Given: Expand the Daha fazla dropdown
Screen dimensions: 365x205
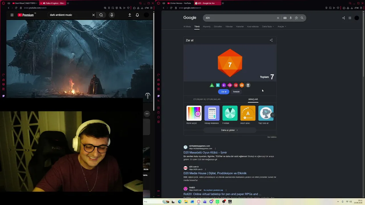Looking at the screenshot, I should [268, 26].
